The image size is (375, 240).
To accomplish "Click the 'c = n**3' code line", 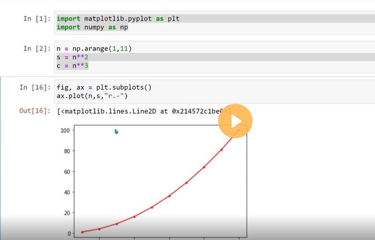I will [73, 65].
